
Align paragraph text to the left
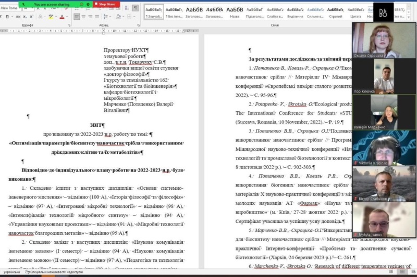76,17
